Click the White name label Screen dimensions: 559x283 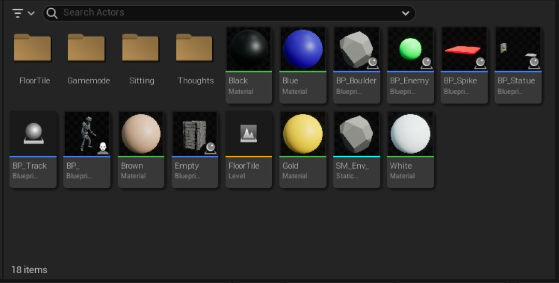coord(401,166)
